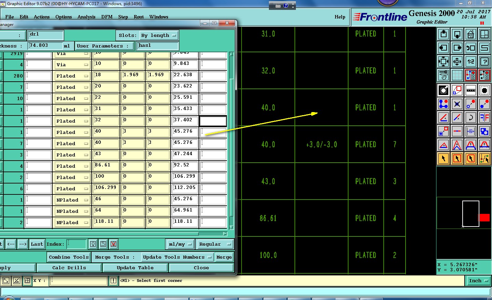Open the ml/my units dropdown

tap(180, 244)
